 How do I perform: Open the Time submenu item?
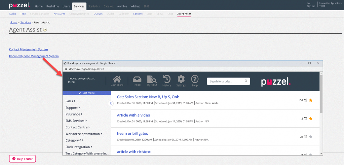pyautogui.click(x=23, y=14)
